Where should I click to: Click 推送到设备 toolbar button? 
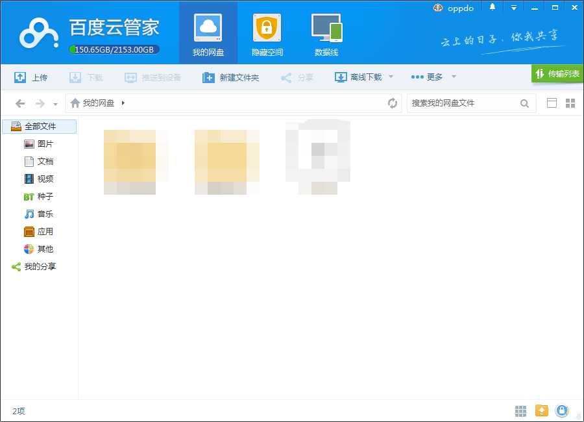click(x=152, y=77)
